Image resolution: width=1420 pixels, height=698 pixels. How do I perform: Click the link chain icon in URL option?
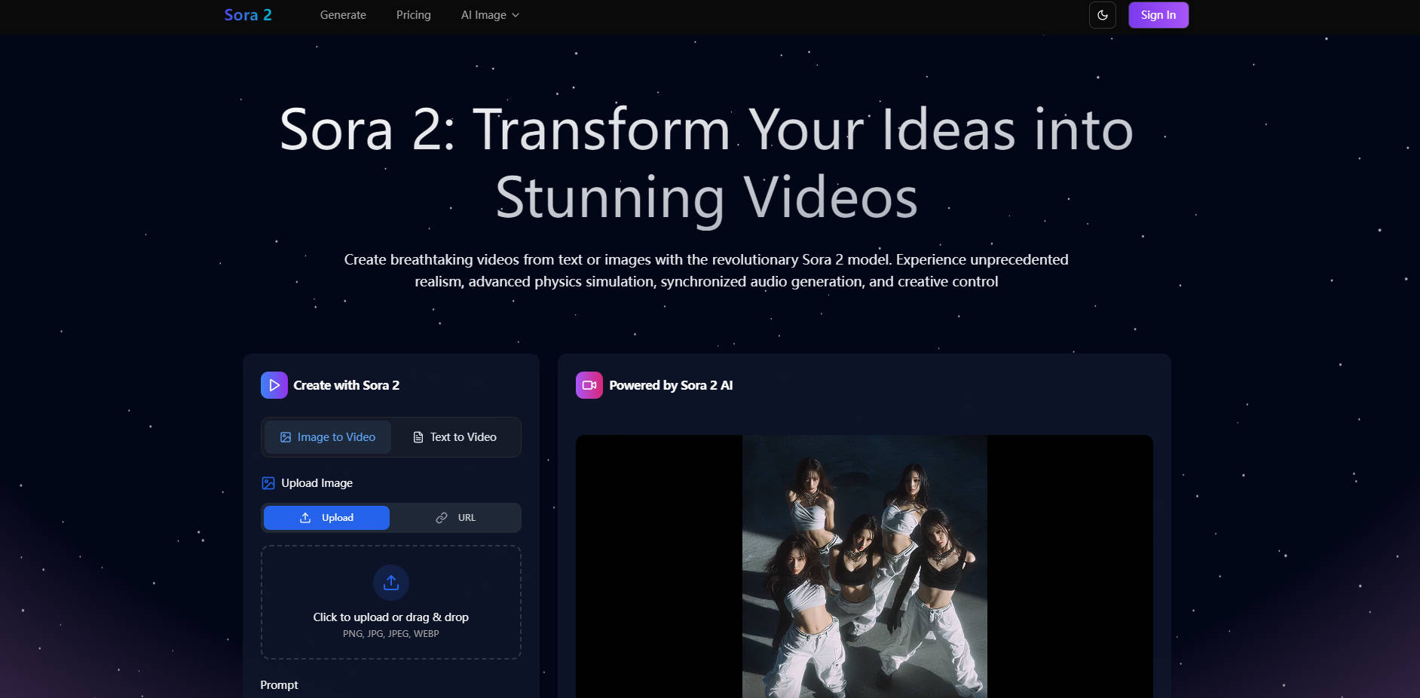tap(442, 518)
